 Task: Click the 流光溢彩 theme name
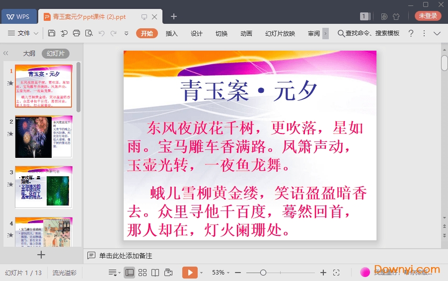point(65,273)
